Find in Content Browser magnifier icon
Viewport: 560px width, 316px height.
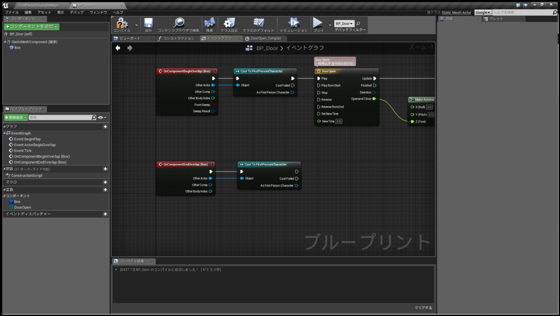pos(179,23)
